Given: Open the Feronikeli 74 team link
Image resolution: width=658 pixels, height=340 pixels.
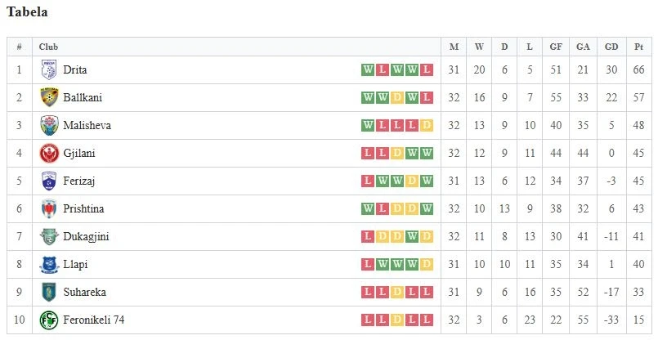Looking at the screenshot, I should (x=93, y=320).
